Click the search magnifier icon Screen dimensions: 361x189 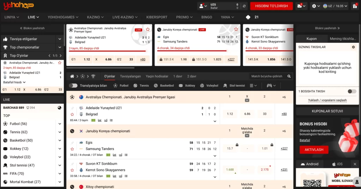click(x=289, y=76)
